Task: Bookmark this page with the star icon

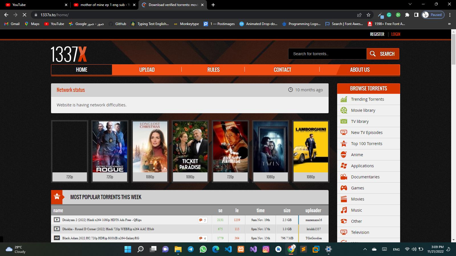Action: 369,15
